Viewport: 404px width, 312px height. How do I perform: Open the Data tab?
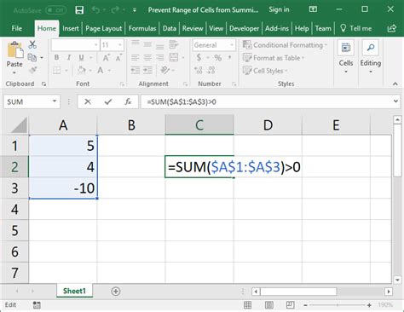pos(170,28)
